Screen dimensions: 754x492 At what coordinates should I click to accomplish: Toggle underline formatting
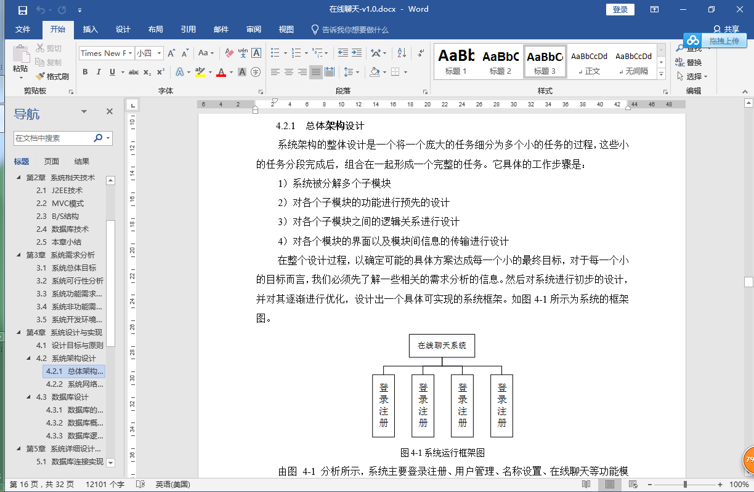point(112,73)
